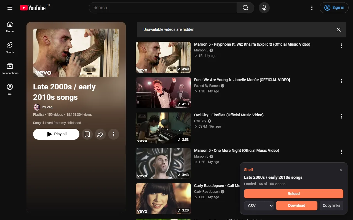Click the Sign in button

click(x=334, y=8)
